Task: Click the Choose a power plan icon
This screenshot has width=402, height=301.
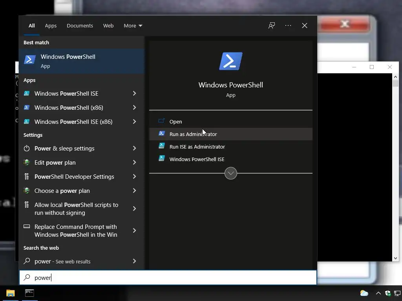Action: click(27, 190)
